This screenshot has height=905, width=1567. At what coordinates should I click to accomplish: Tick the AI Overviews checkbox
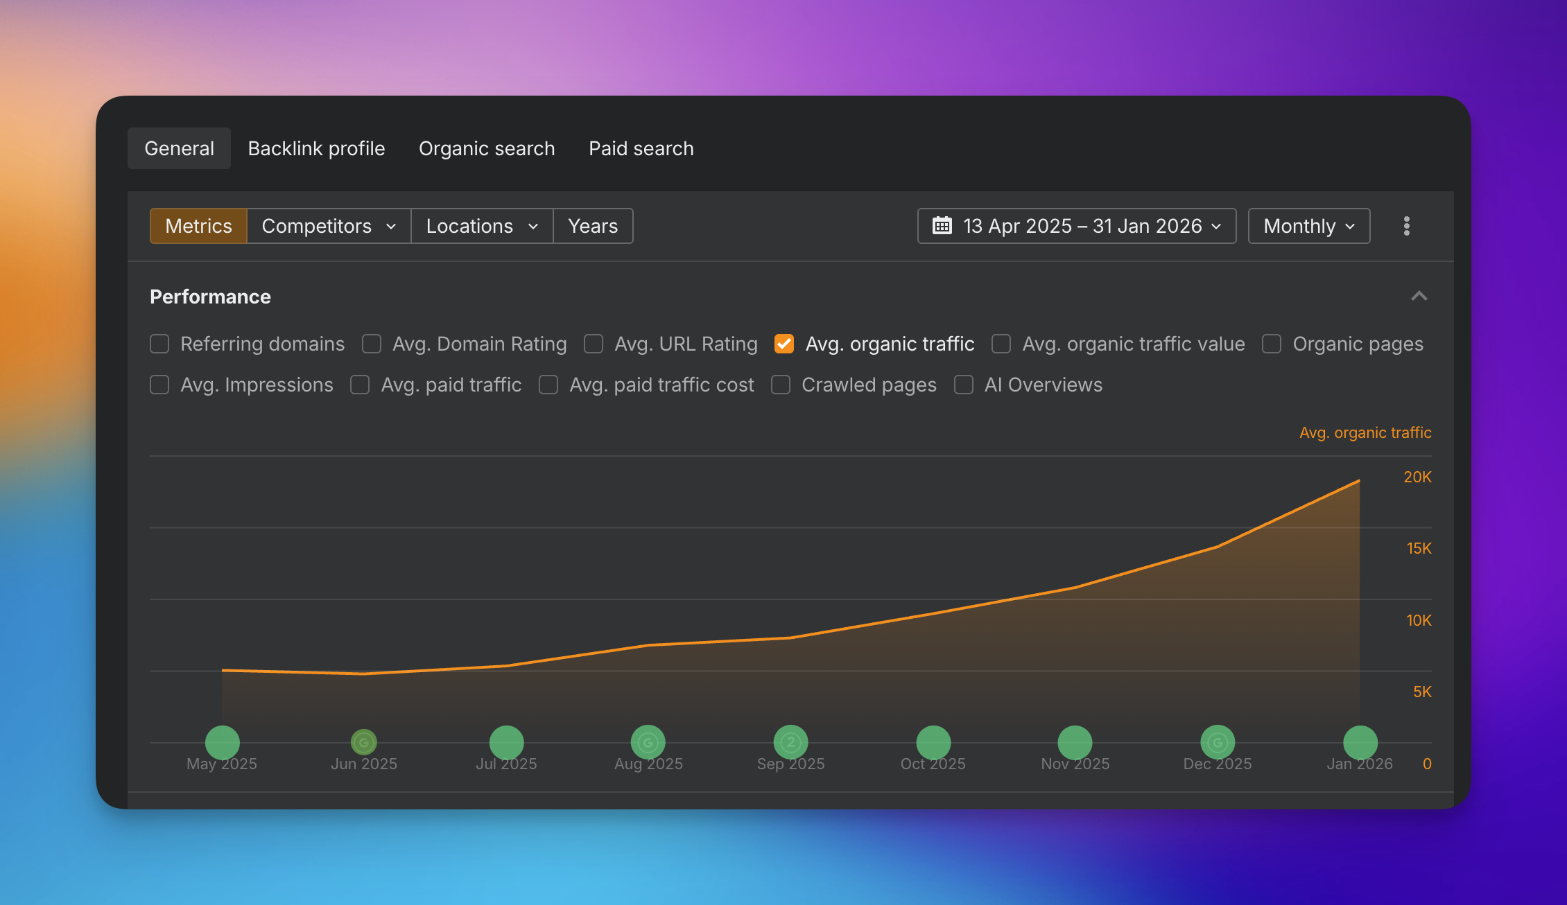point(963,385)
